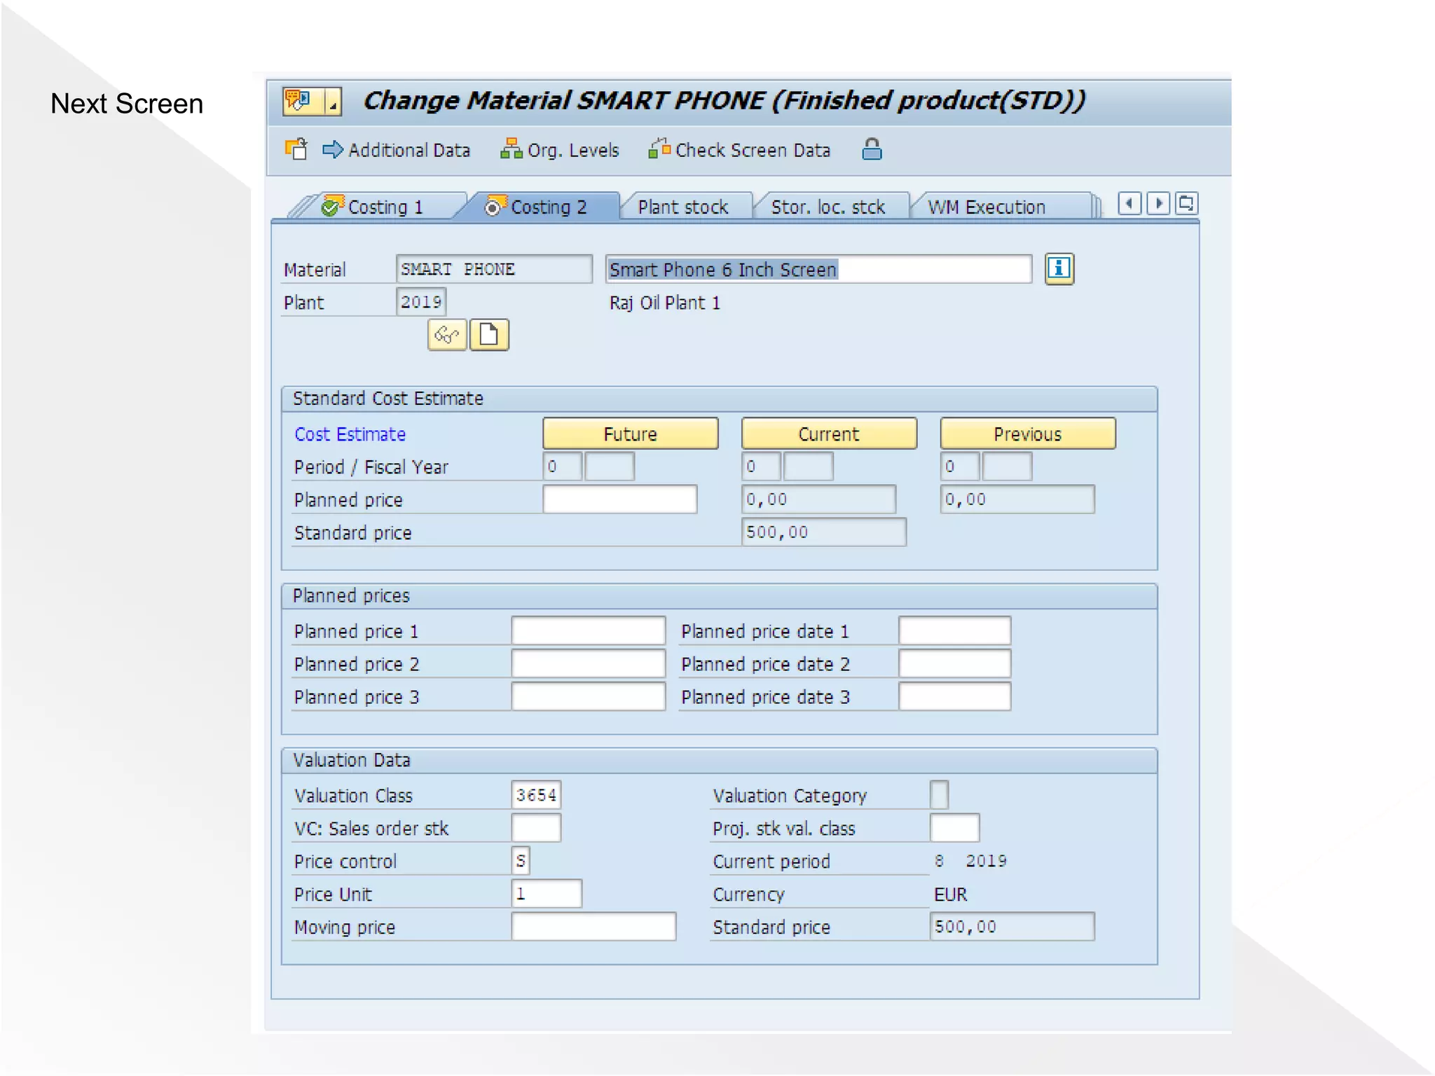Open the tab list icon
The width and height of the screenshot is (1435, 1076).
point(1186,204)
